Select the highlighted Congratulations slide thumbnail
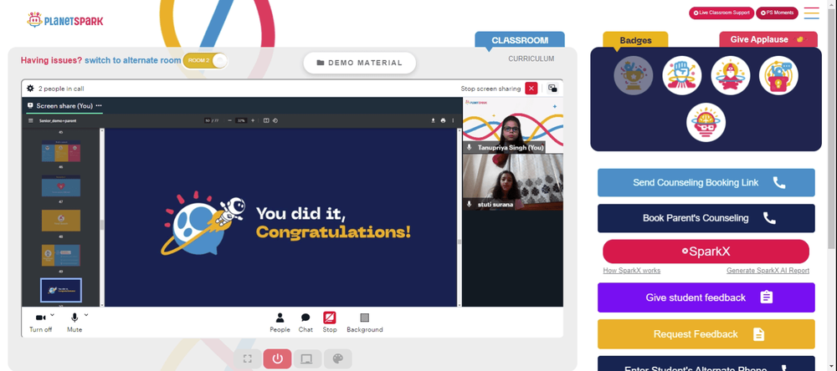The image size is (837, 371). 61,290
